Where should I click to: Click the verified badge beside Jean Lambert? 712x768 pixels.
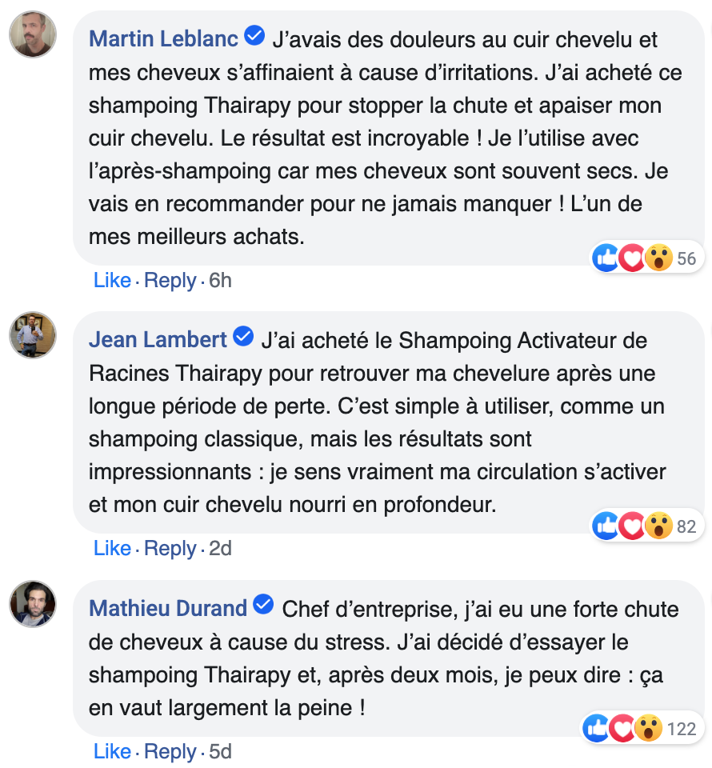coord(243,338)
